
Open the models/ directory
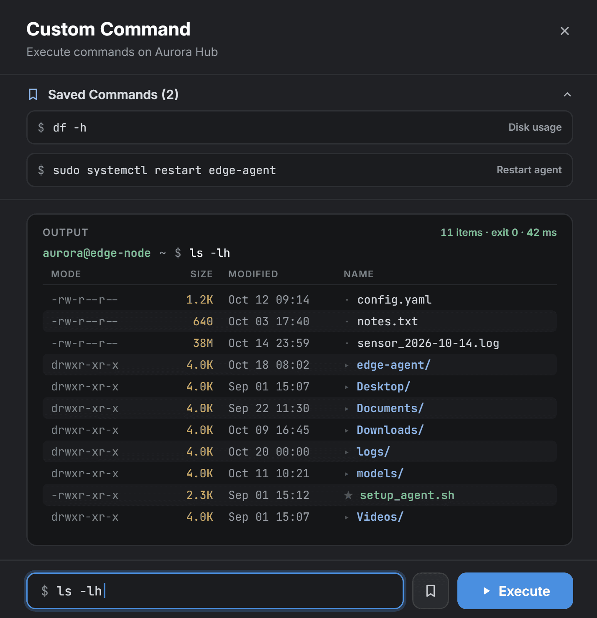380,474
